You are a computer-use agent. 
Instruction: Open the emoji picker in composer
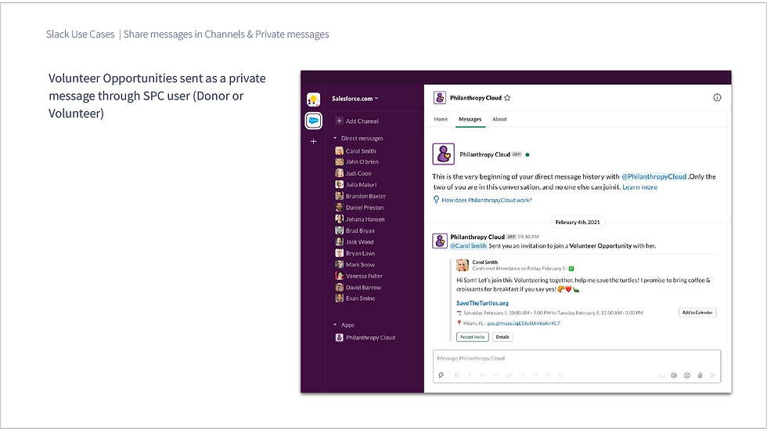[687, 375]
